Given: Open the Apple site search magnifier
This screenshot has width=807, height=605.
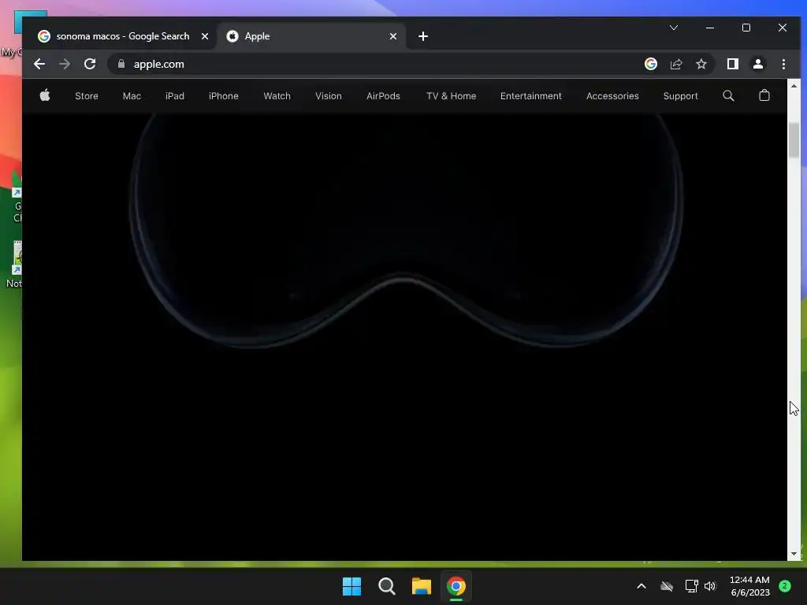Looking at the screenshot, I should click(728, 95).
